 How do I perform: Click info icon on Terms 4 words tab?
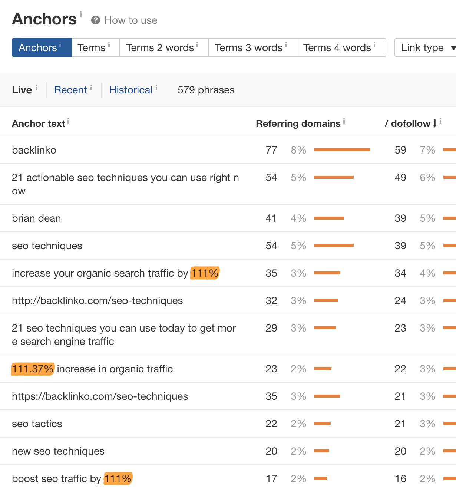click(374, 45)
